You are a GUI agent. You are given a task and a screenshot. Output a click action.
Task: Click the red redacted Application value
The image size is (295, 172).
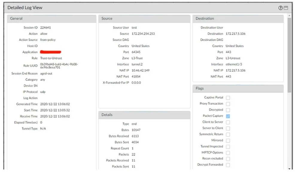tap(51, 52)
